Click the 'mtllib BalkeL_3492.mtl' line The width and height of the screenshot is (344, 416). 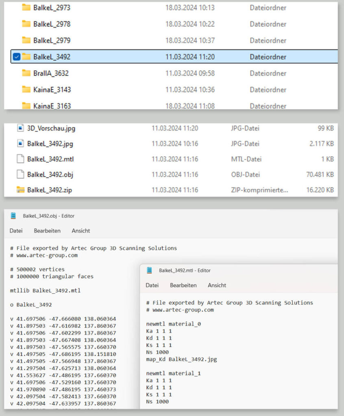45,290
